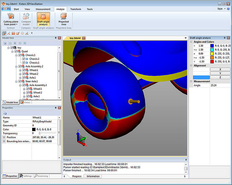This screenshot has height=185, width=232.
Task: Open the Transform ribbon tab
Action: pyautogui.click(x=75, y=9)
